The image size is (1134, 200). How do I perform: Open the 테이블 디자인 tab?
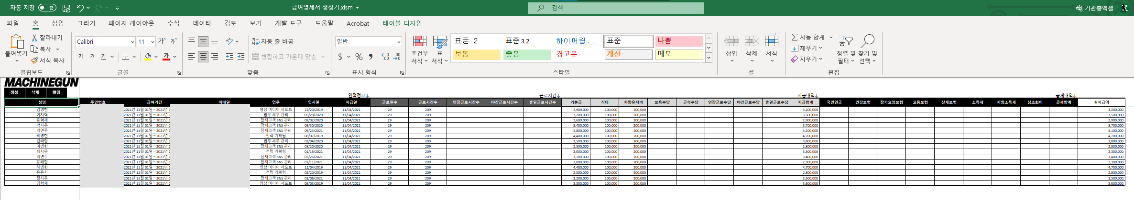(402, 23)
